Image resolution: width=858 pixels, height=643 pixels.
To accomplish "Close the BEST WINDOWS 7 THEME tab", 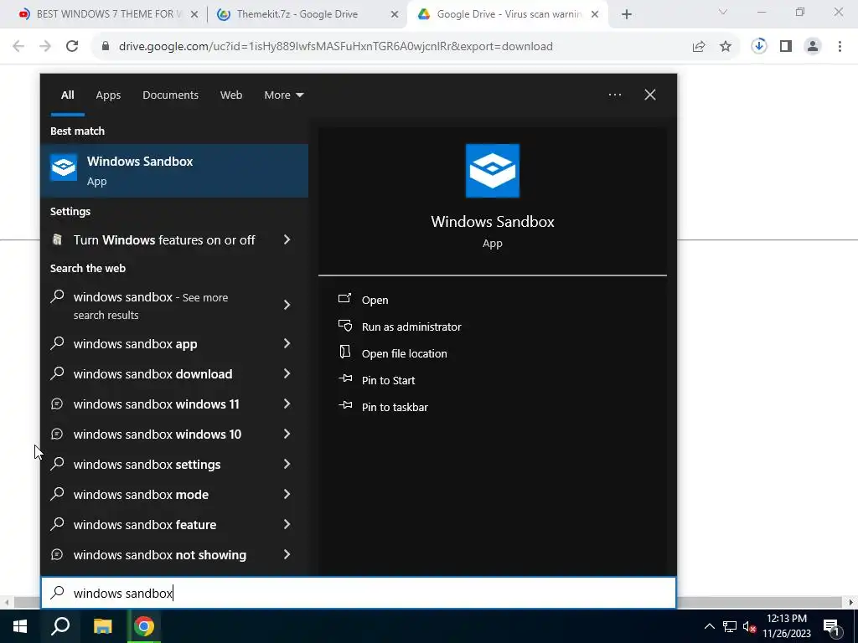I will (194, 15).
